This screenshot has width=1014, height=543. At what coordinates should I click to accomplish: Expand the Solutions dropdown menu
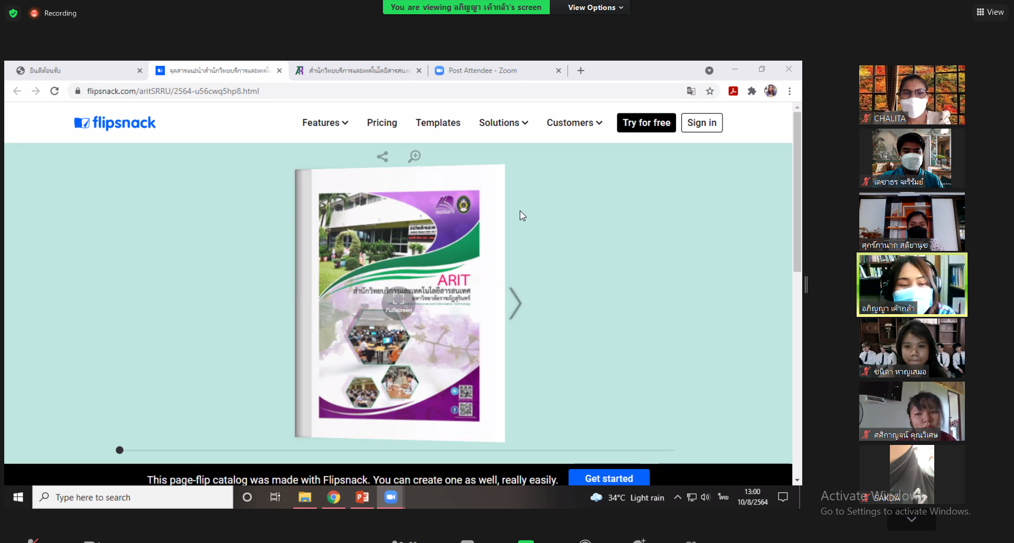[503, 123]
